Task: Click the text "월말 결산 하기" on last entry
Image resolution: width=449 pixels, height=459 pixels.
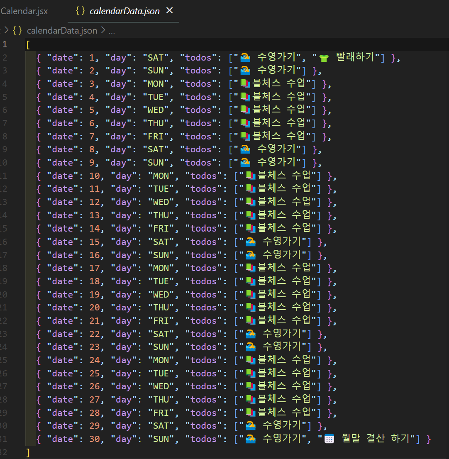Action: click(376, 439)
